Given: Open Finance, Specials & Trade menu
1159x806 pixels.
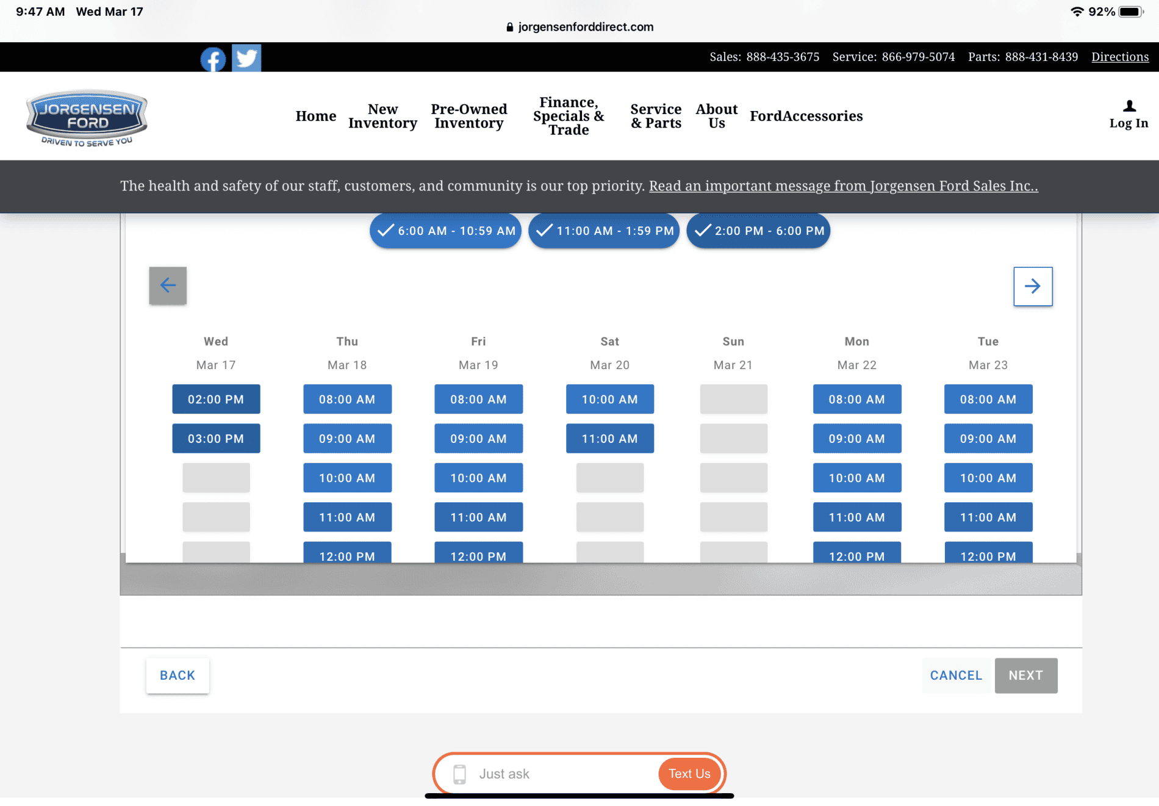Looking at the screenshot, I should (x=569, y=116).
